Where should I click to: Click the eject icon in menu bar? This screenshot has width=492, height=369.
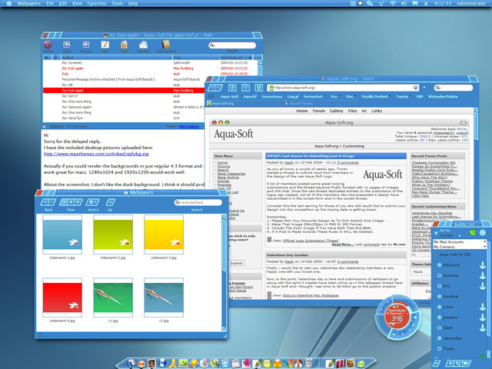(427, 3)
